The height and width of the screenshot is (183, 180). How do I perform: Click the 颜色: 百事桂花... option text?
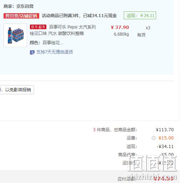pos(46,43)
